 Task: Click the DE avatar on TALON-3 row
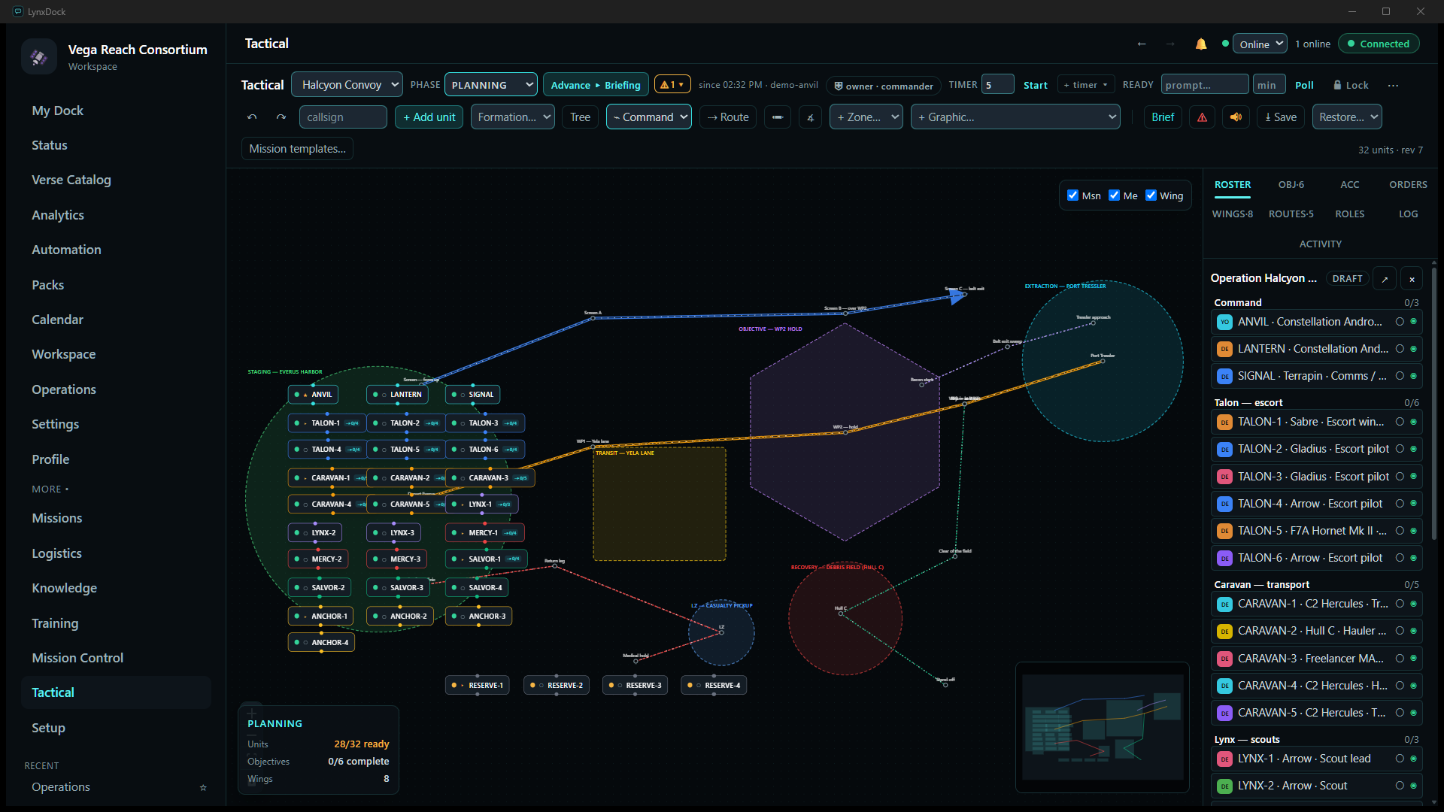point(1224,477)
